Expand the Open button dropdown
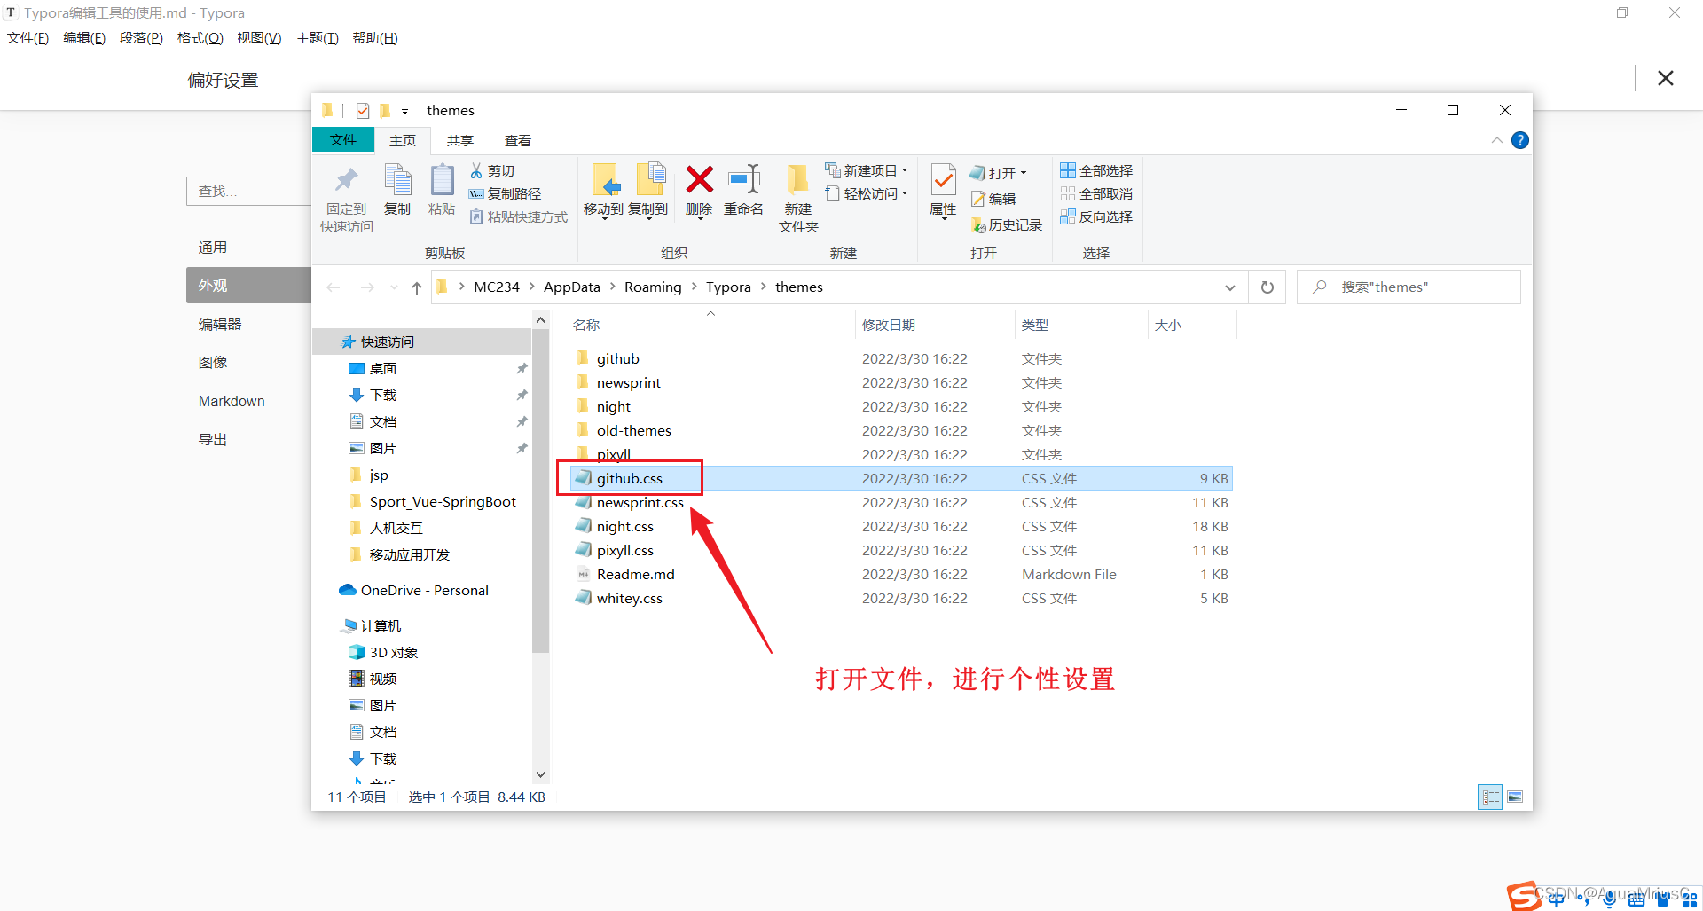 [1024, 173]
